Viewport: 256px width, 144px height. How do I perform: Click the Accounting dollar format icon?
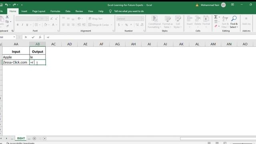coord(119,25)
